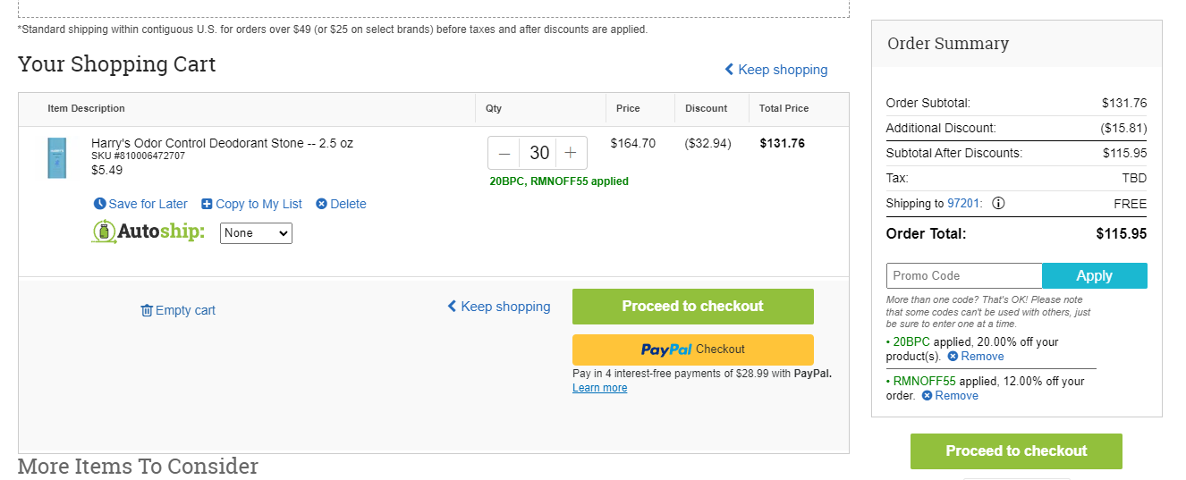Pay with the PayPal Checkout button
Image resolution: width=1186 pixels, height=480 pixels.
pos(693,349)
